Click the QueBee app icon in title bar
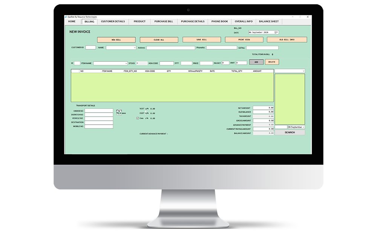 coord(66,17)
